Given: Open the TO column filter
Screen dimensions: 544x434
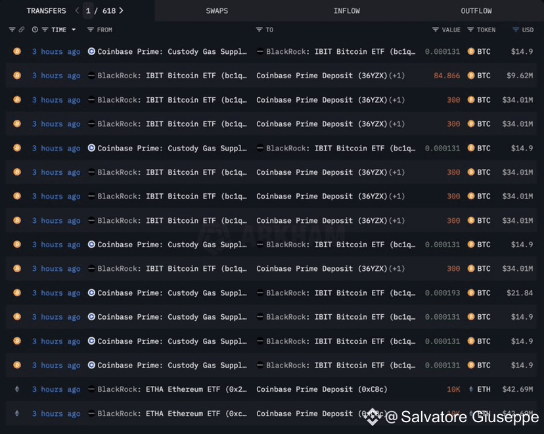Looking at the screenshot, I should coord(259,30).
